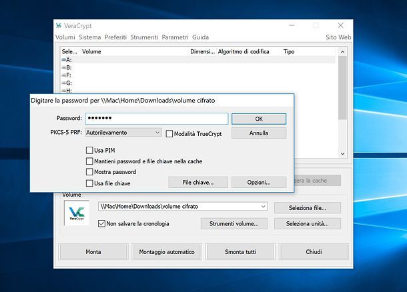Select drive G: icon in the list
This screenshot has width=407, height=292.
coord(63,83)
